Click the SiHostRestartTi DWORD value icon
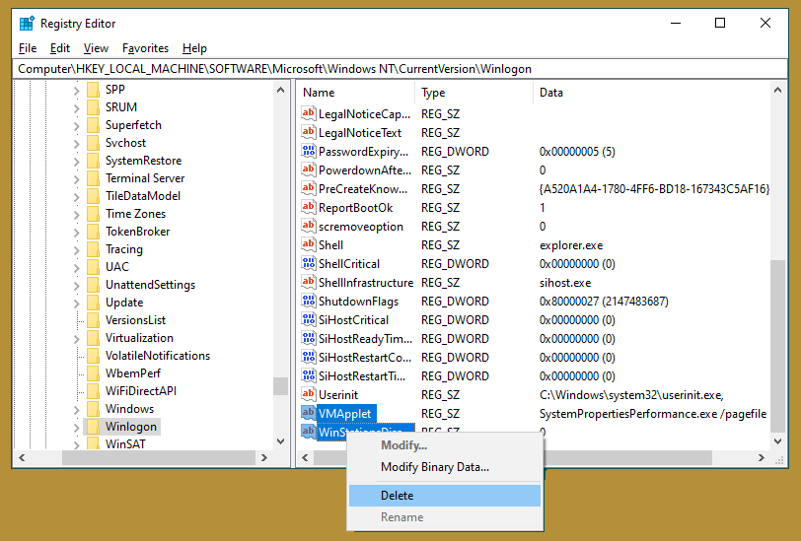Viewport: 801px width, 541px height. 308,375
